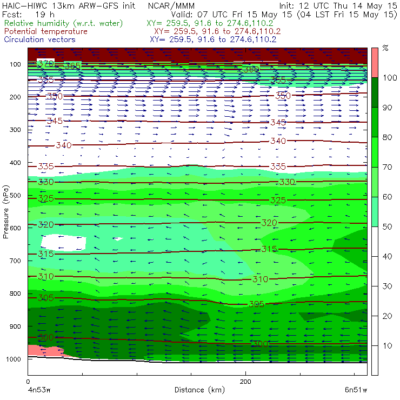The height and width of the screenshot is (400, 400).
Task: Click the '20' color bar label
Action: coord(387,316)
